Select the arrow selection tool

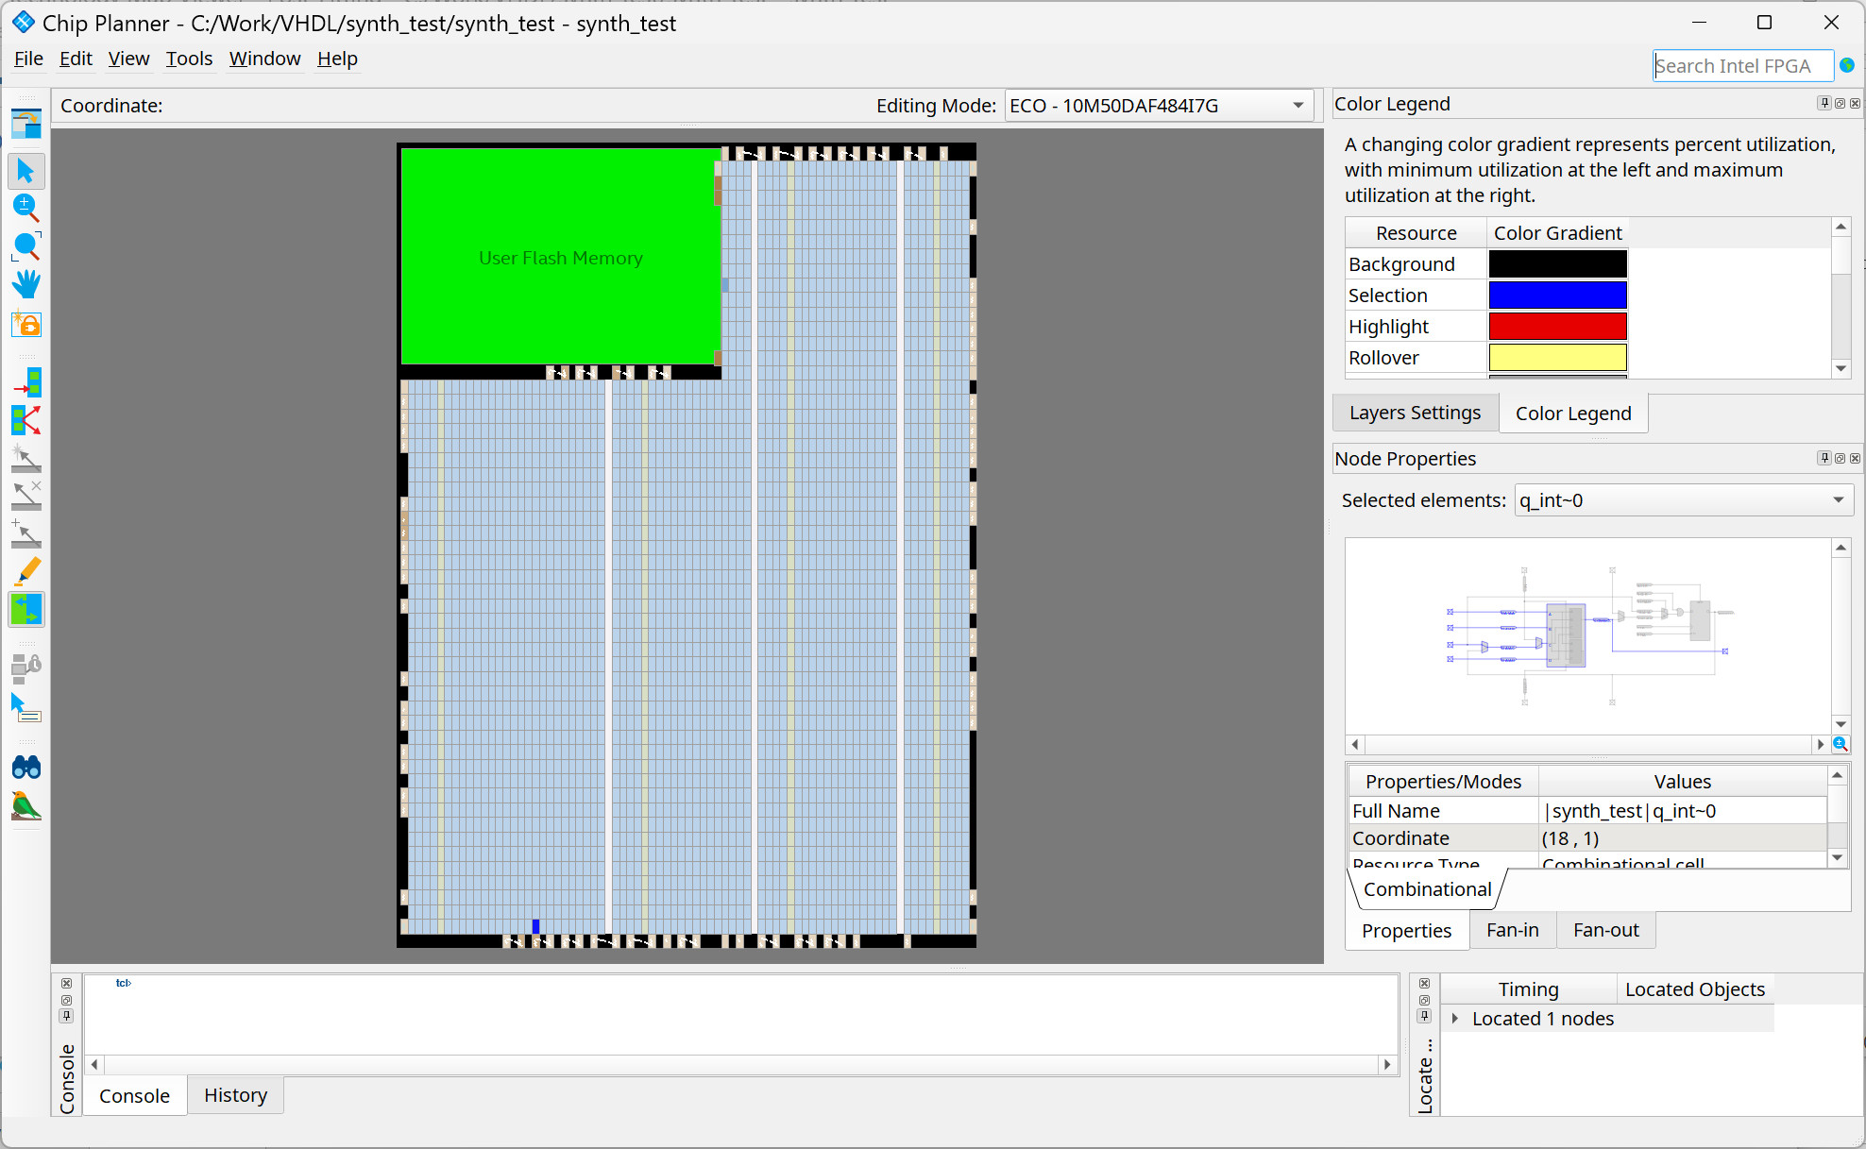(x=25, y=171)
